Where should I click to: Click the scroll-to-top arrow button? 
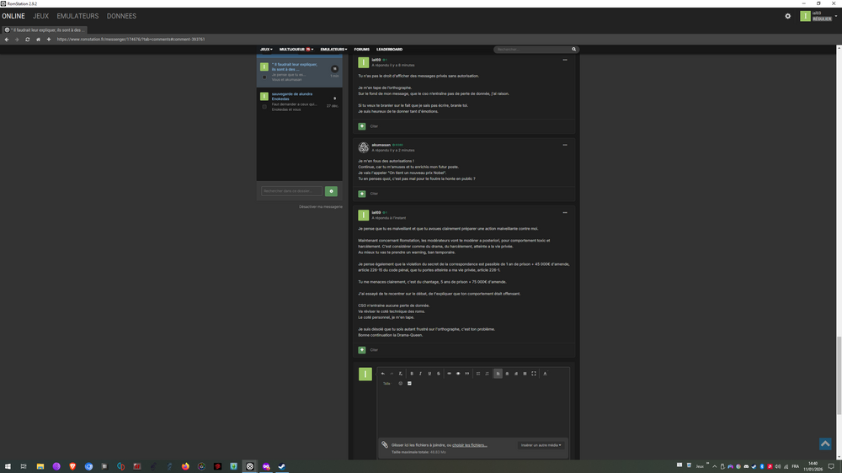coord(825,444)
